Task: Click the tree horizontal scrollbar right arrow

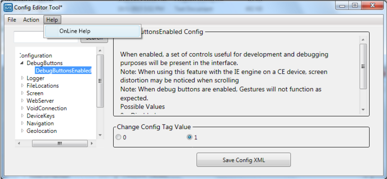Action: point(92,143)
